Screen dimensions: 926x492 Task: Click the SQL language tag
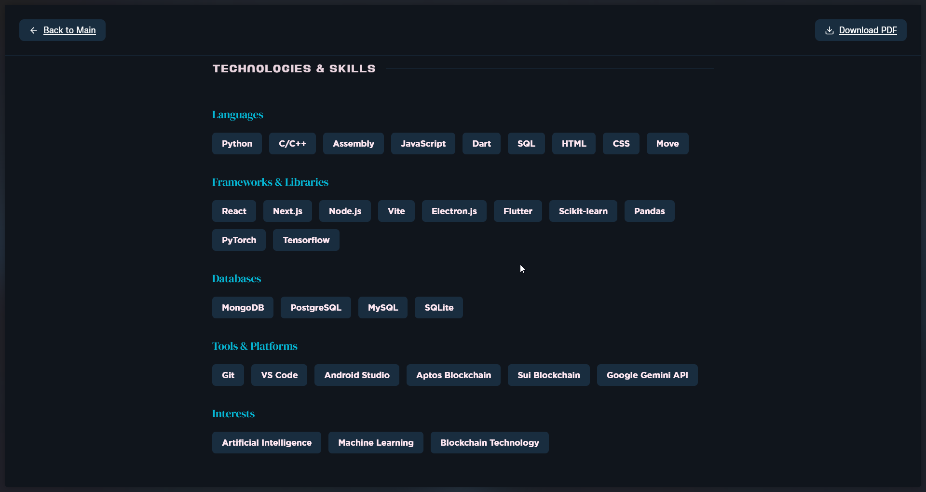tap(526, 144)
